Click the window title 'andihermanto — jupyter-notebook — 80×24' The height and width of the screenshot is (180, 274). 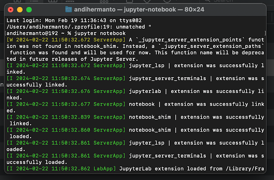[x=139, y=9]
